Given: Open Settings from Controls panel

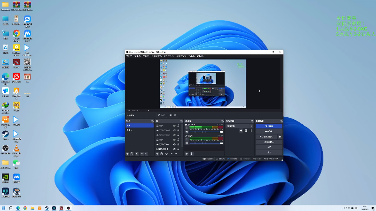Looking at the screenshot, I should (269, 147).
